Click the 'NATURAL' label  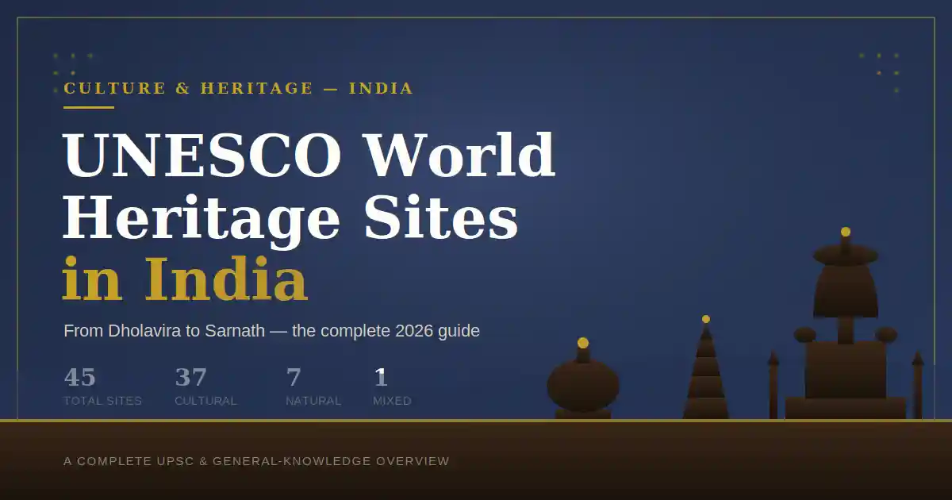click(313, 402)
